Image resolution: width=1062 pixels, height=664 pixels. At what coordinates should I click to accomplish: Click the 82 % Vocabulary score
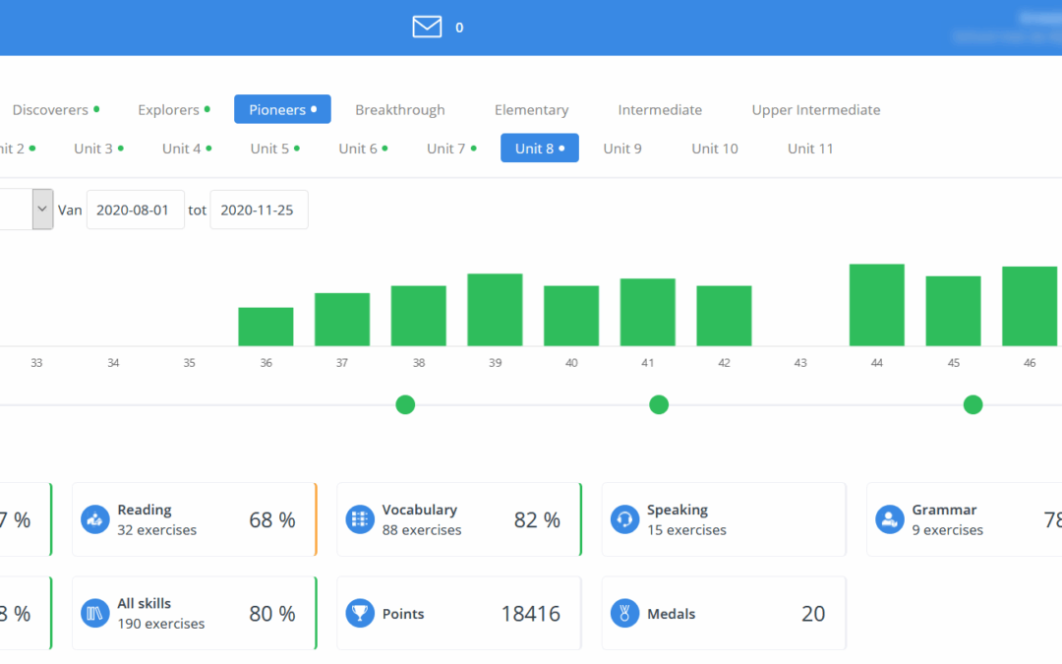(537, 519)
